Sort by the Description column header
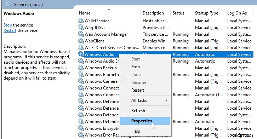 click(153, 13)
